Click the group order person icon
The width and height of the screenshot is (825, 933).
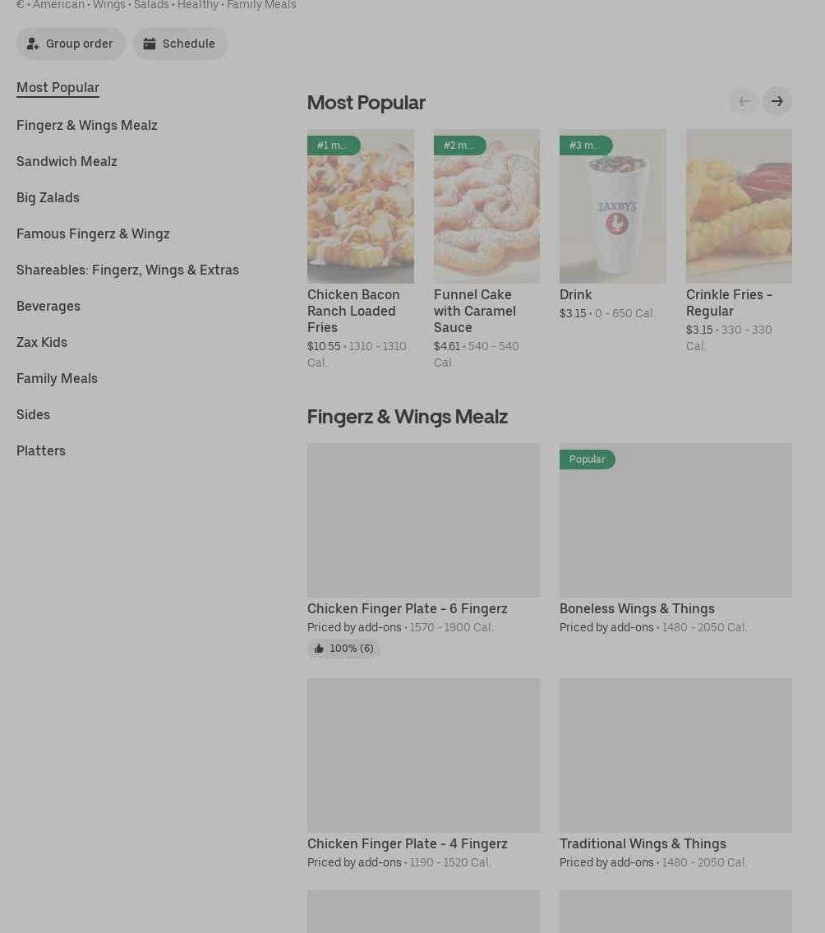33,44
